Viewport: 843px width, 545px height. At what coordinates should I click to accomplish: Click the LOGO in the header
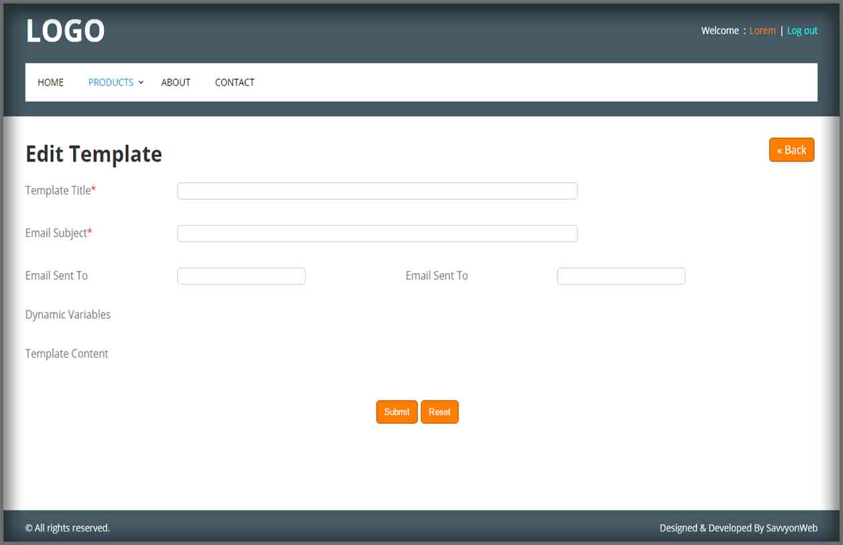point(65,31)
